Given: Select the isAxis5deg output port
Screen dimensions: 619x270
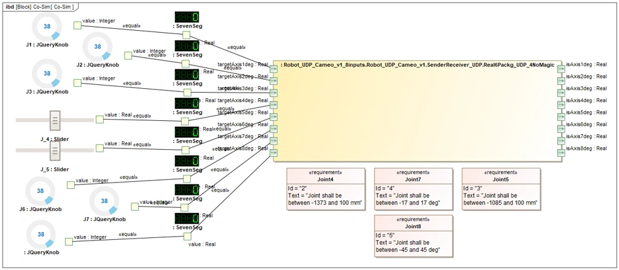Looking at the screenshot, I should 561,117.
